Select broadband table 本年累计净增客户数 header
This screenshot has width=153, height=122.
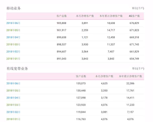click(130, 76)
